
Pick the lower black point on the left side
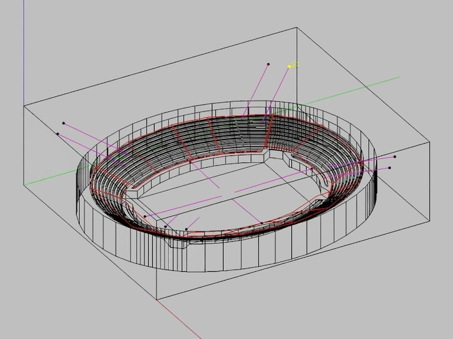[x=58, y=134]
